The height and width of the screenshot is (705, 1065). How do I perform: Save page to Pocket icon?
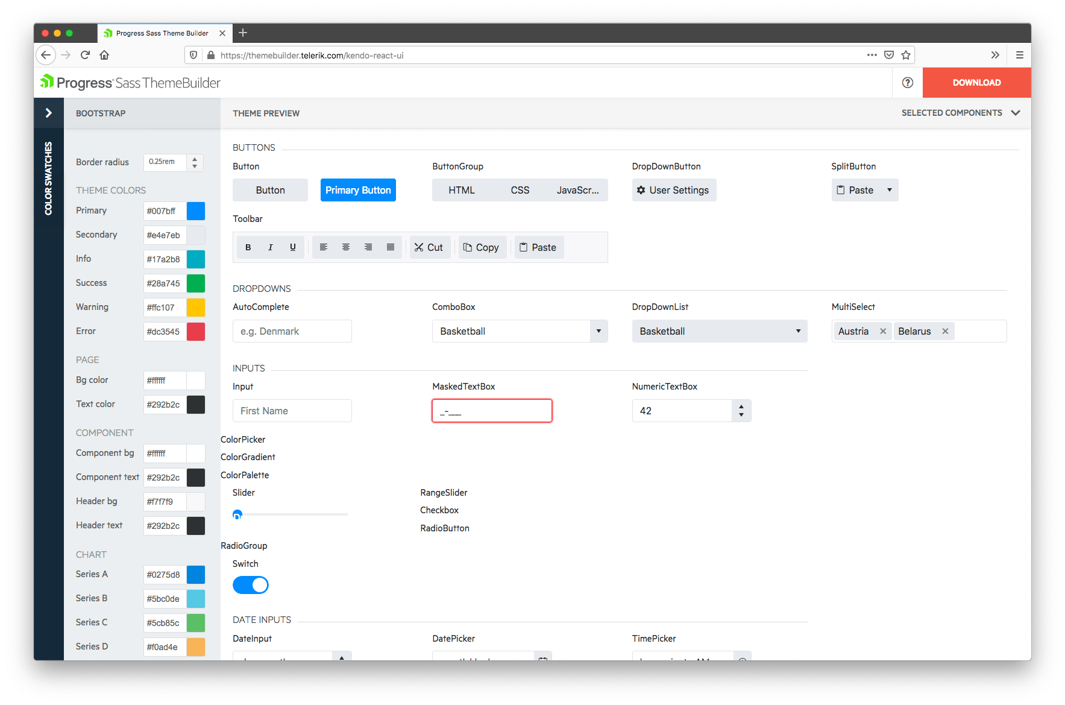(889, 55)
